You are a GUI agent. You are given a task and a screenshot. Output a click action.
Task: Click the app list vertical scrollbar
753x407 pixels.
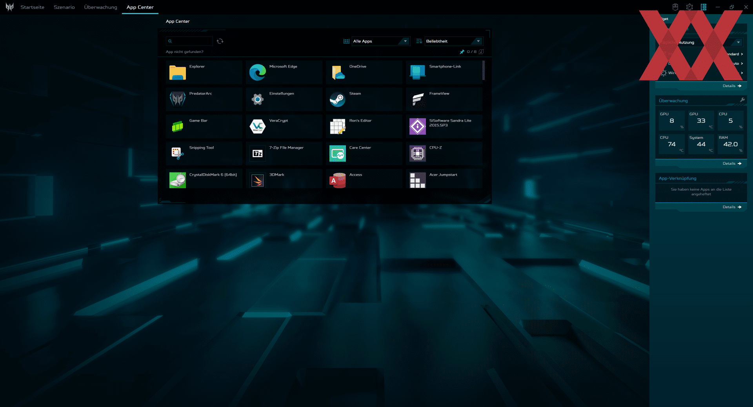pos(484,71)
